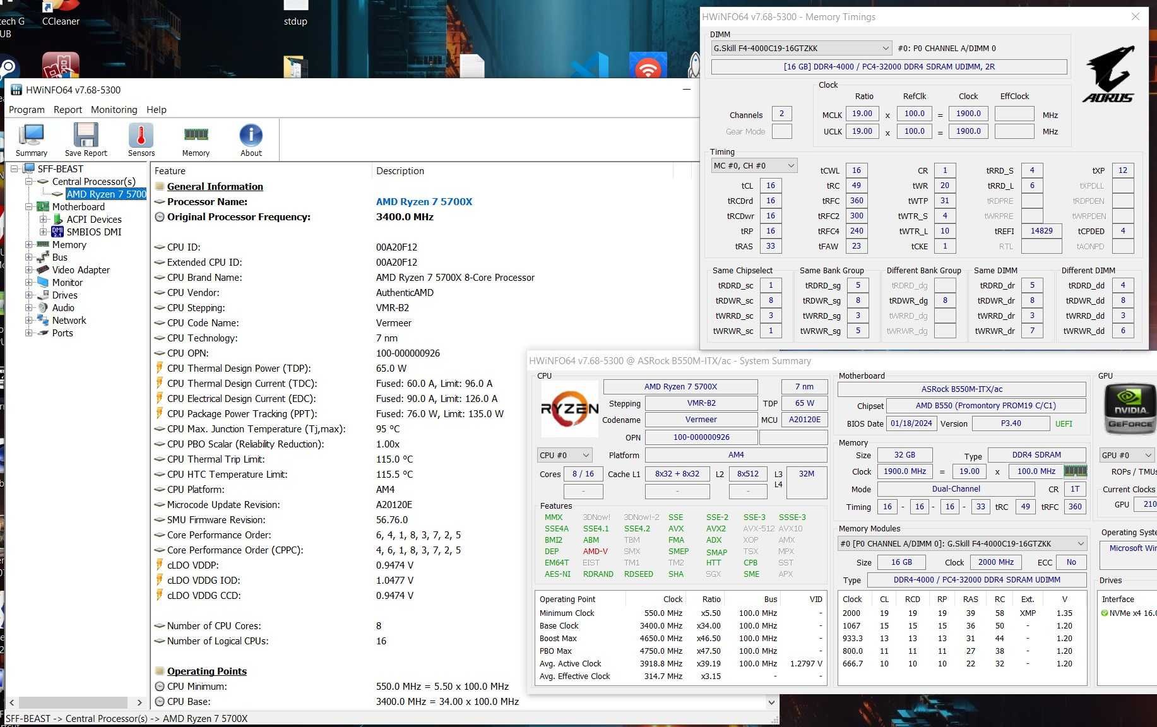Click the Feature column header

(261, 171)
